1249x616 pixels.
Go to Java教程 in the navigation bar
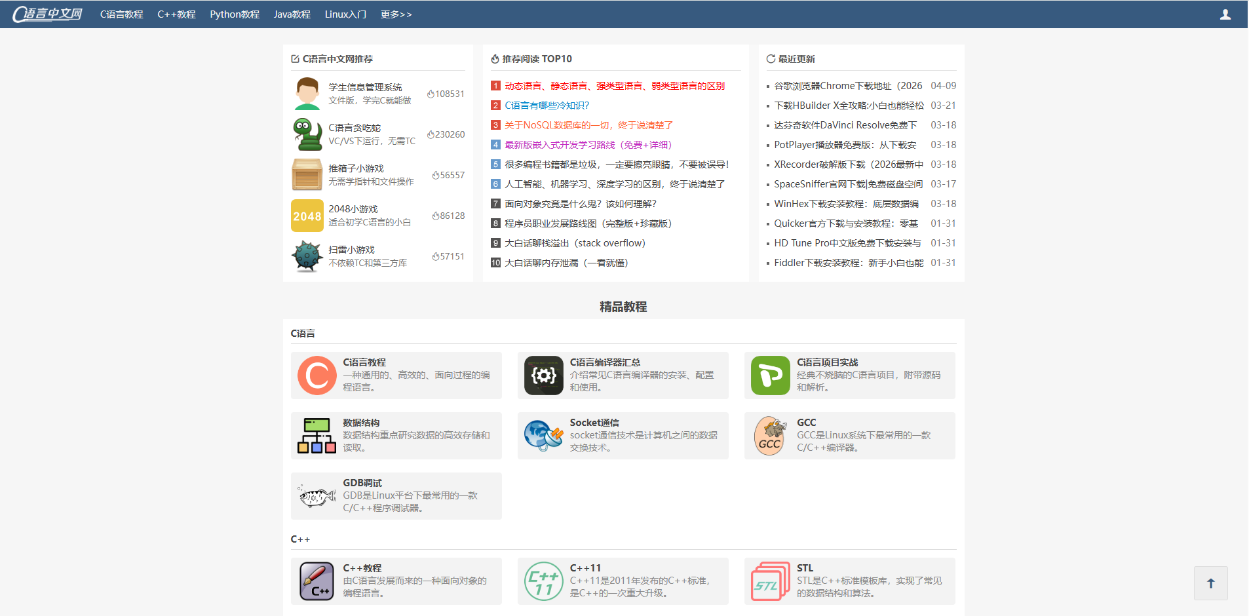(292, 14)
